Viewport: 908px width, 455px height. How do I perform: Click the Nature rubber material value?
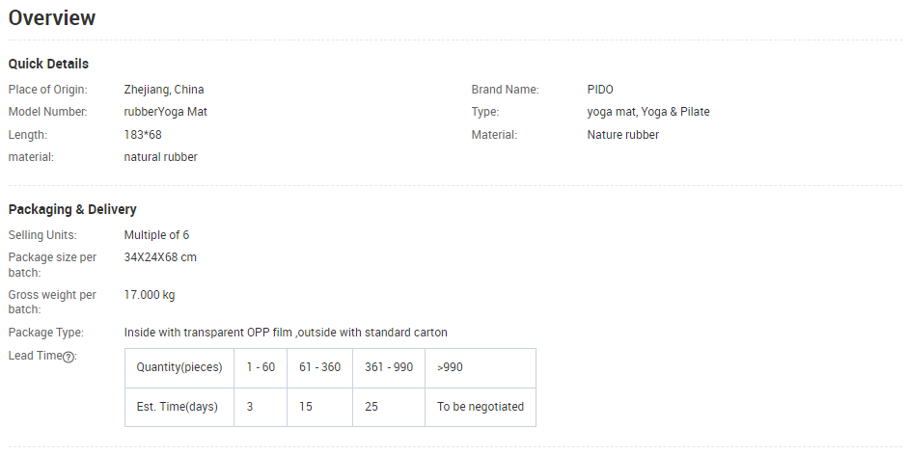[x=623, y=135]
